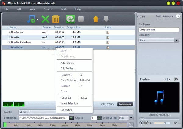Mute audio with the speaker icon
The height and width of the screenshot is (129, 183).
coord(151,123)
